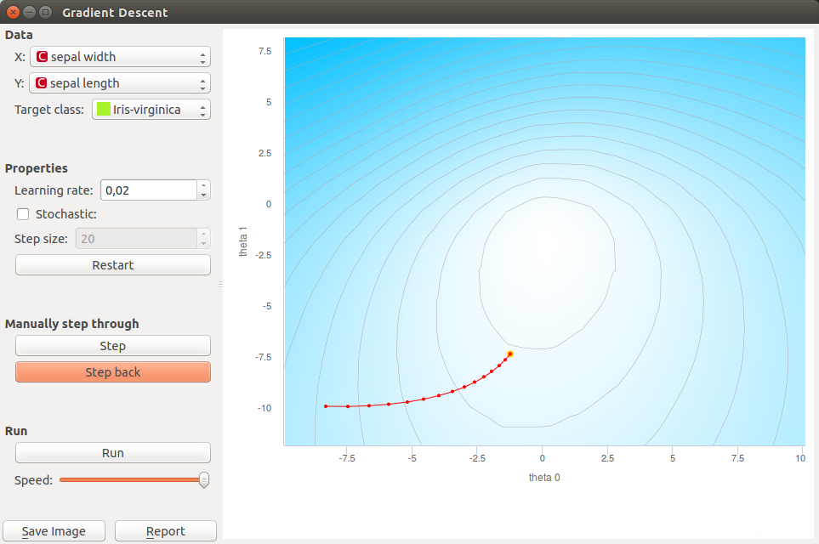This screenshot has height=544, width=819.
Task: Increase the Learning rate with the up stepper
Action: [202, 185]
